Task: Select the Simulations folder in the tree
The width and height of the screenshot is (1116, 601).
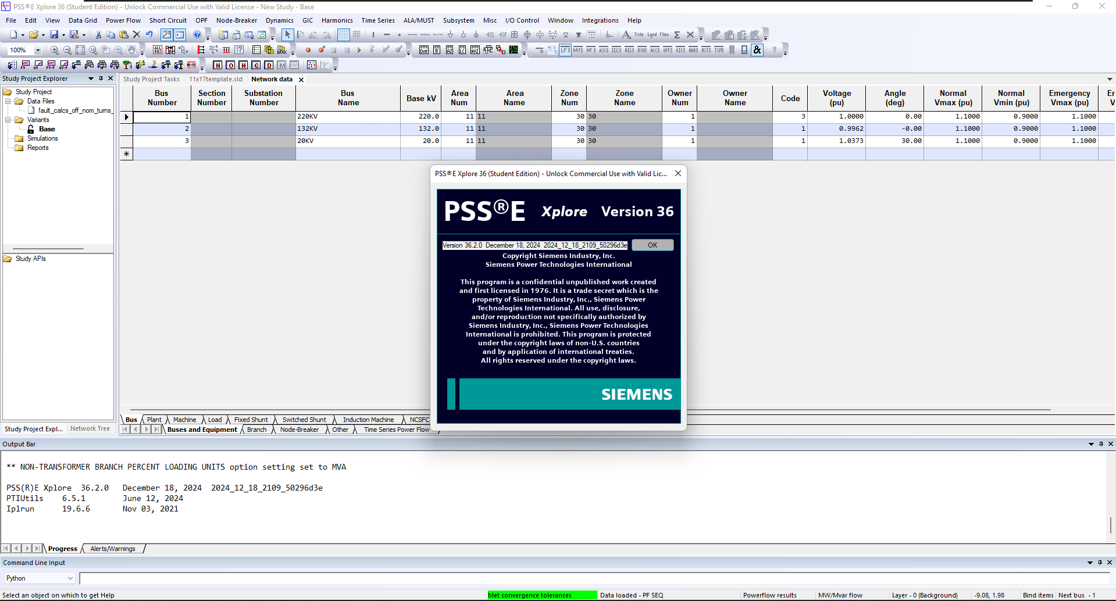Action: pyautogui.click(x=42, y=138)
